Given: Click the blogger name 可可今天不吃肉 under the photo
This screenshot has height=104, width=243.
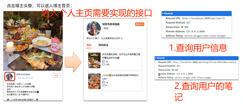Looking at the screenshot, I should 23,75.
